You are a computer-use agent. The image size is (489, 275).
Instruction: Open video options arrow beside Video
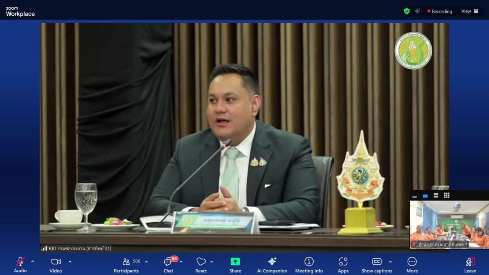[x=70, y=262]
